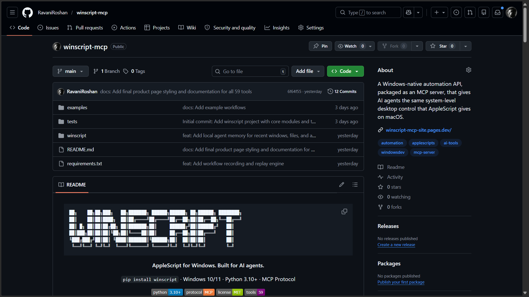
Task: Open the hamburger navigation menu
Action: [12, 13]
